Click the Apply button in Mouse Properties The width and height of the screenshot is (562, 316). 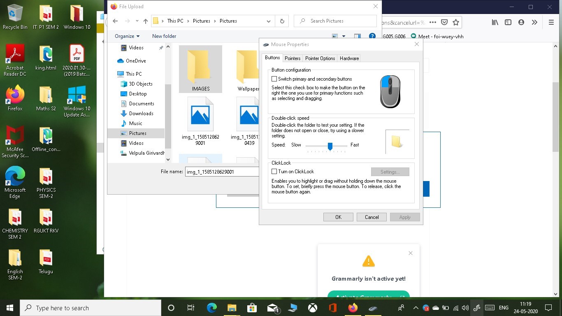(x=405, y=217)
